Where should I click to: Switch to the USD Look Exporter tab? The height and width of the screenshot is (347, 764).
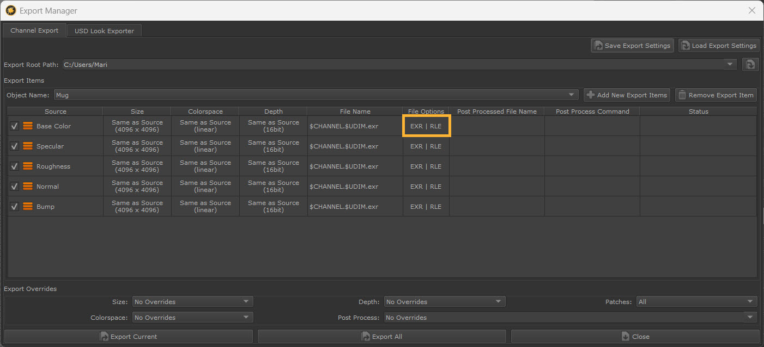(x=104, y=31)
